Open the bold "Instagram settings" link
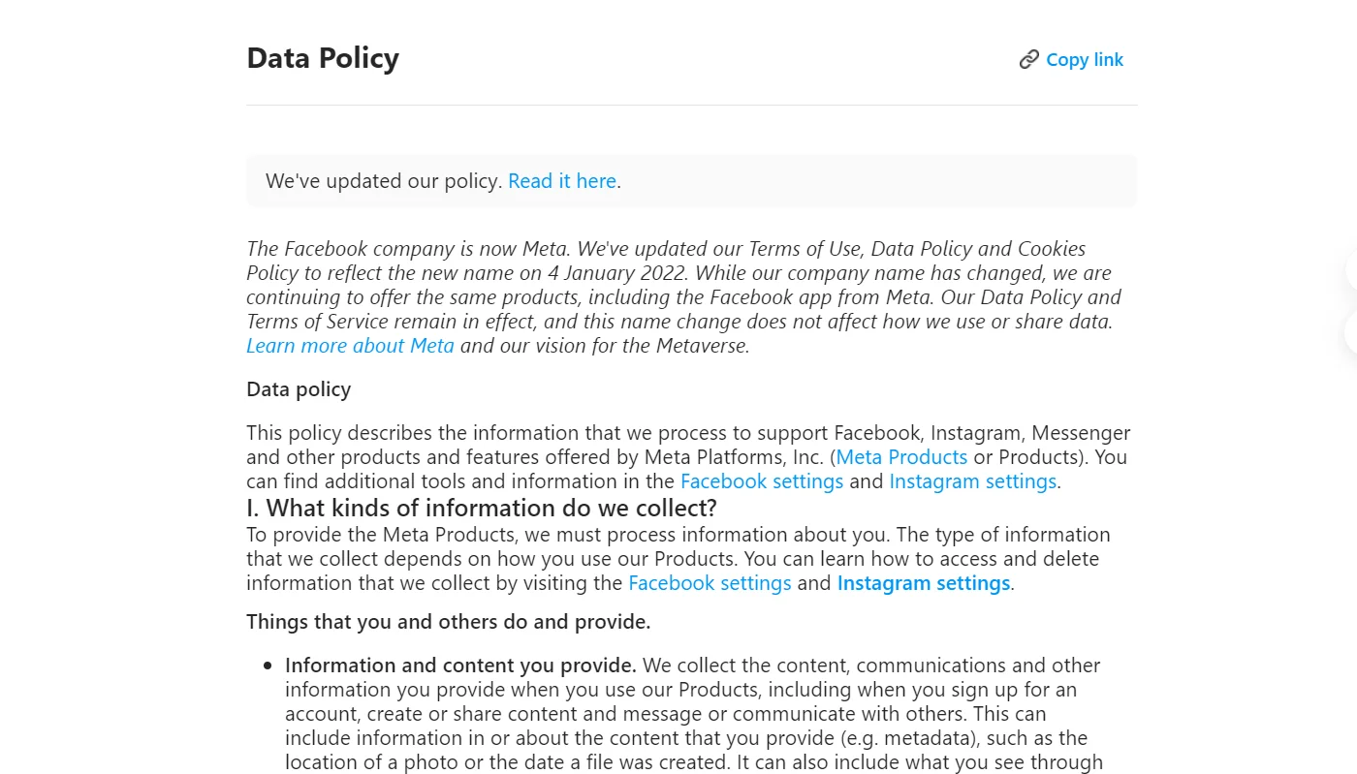This screenshot has width=1357, height=774. click(x=923, y=582)
